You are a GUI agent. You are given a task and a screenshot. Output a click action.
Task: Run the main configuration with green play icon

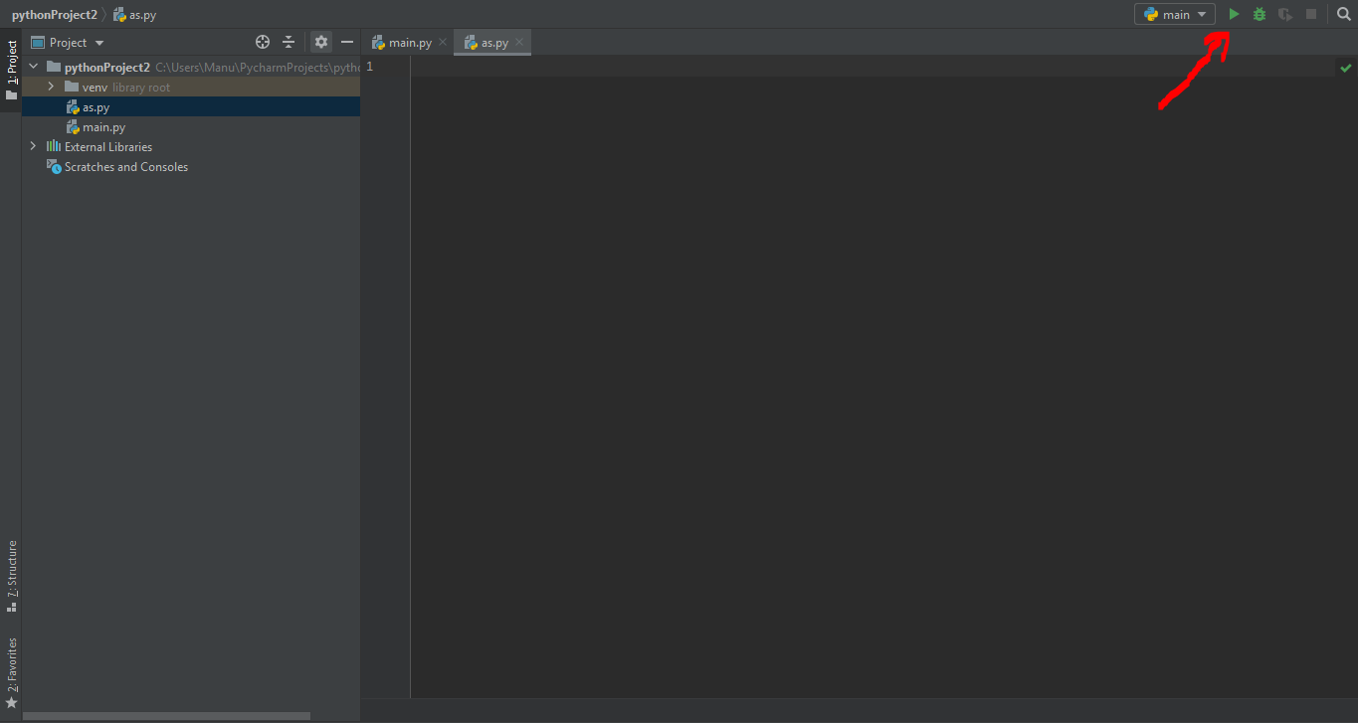[1234, 14]
